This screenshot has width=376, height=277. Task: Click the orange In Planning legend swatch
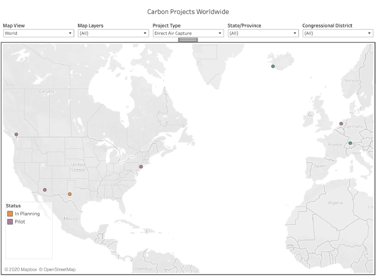[10, 214]
